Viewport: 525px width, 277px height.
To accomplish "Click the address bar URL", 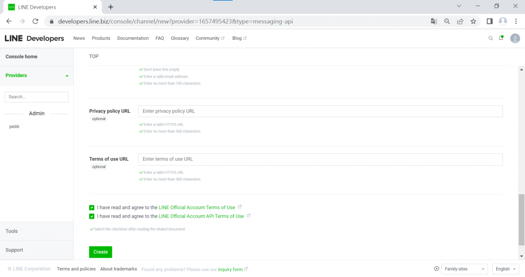I will click(175, 21).
